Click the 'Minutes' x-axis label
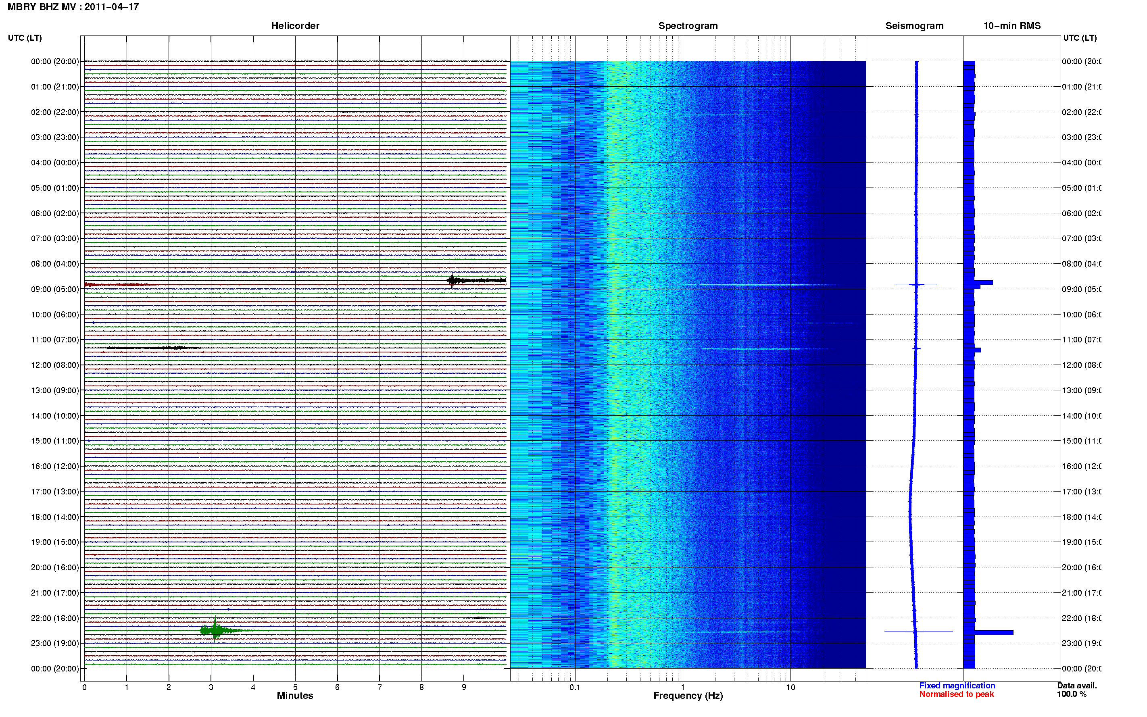This screenshot has width=1147, height=717. (295, 696)
